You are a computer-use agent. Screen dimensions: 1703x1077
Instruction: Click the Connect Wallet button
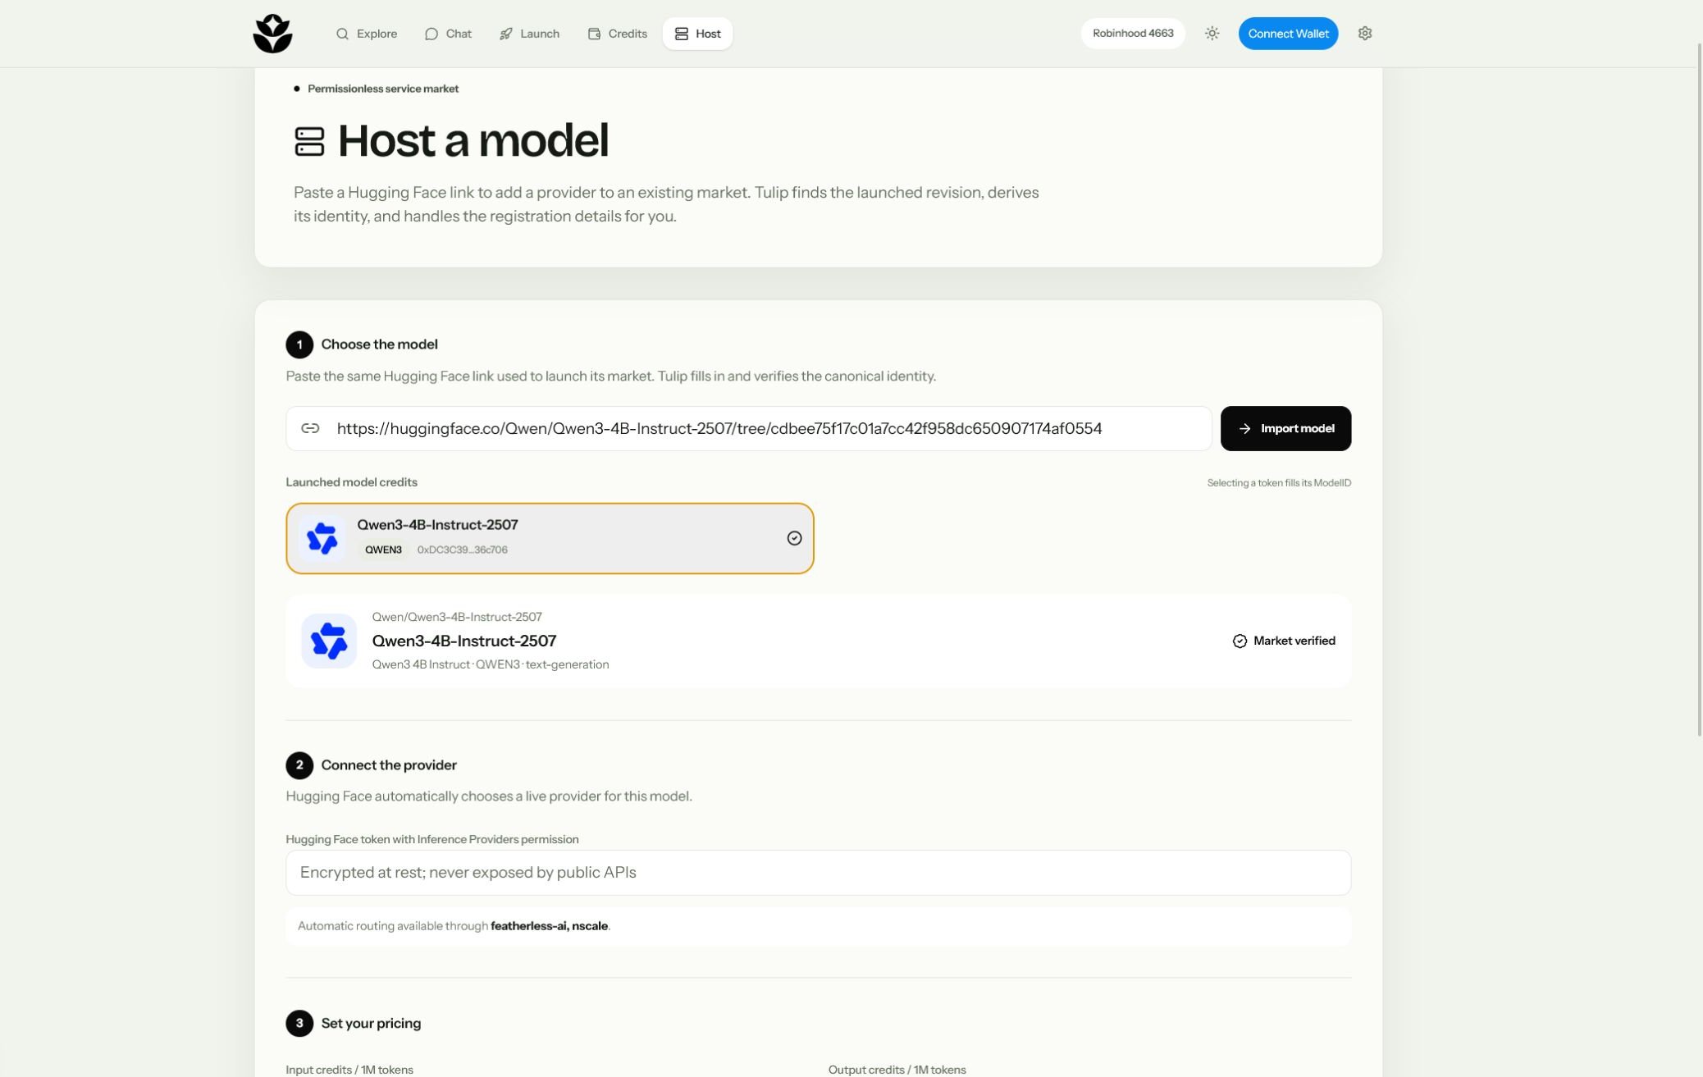(x=1288, y=34)
